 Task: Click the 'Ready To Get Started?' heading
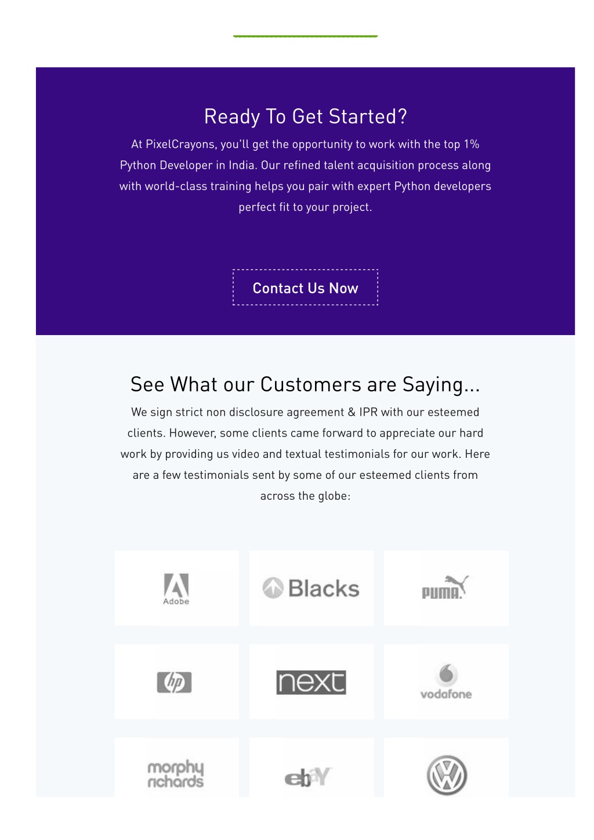(x=305, y=117)
